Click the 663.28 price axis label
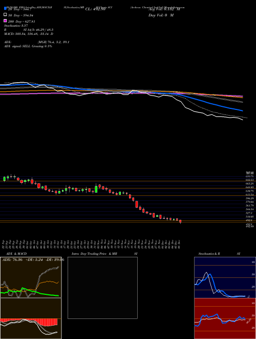This screenshot has height=339, width=256. 249,183
